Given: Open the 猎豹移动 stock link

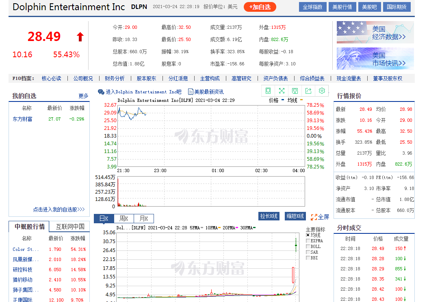Looking at the screenshot, I should (x=22, y=280).
